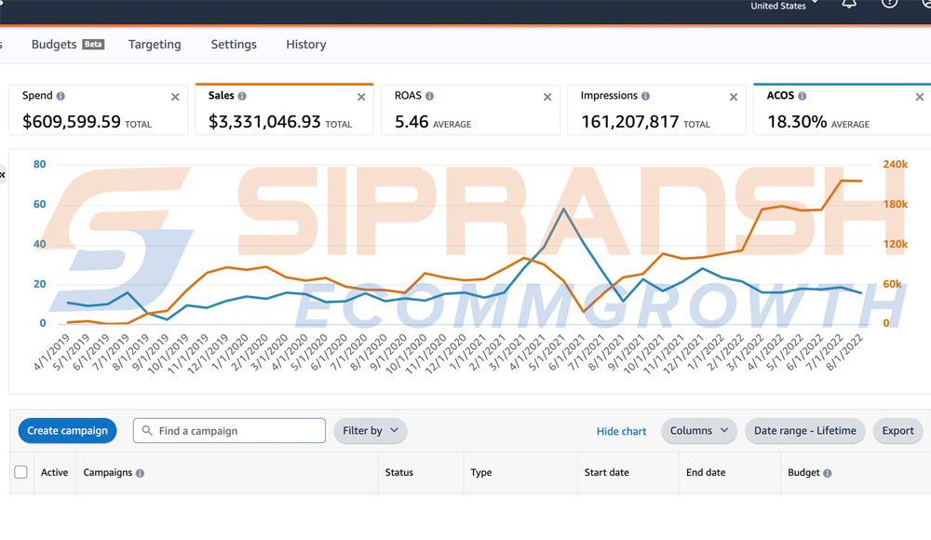Image resolution: width=931 pixels, height=540 pixels.
Task: Click the Impressions info icon
Action: [x=645, y=96]
